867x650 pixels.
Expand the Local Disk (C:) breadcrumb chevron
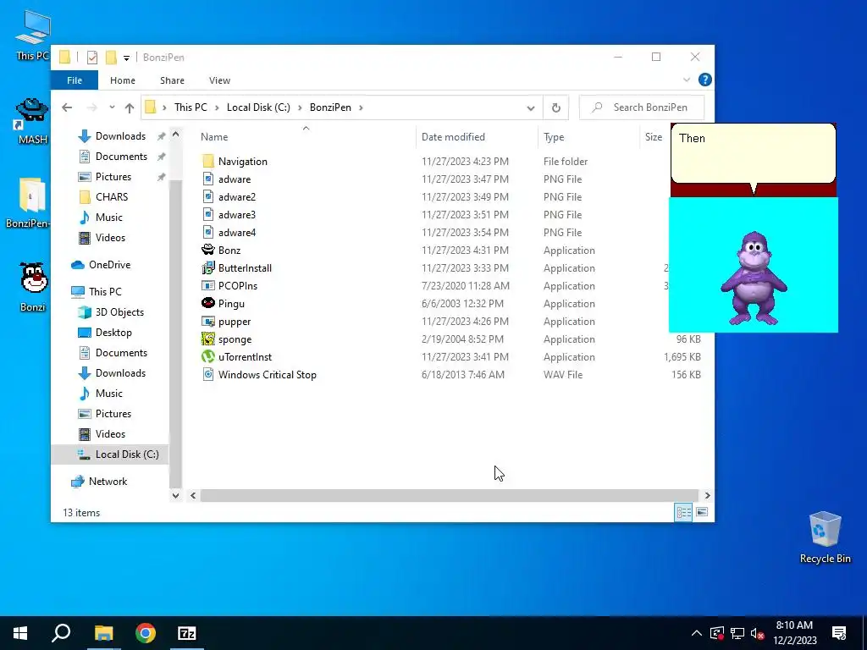pos(300,107)
